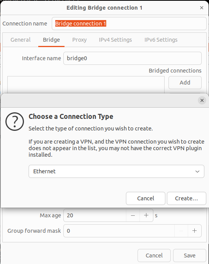Cancel the connection type dialog
Screen dimensions: 209x264
tap(146, 198)
